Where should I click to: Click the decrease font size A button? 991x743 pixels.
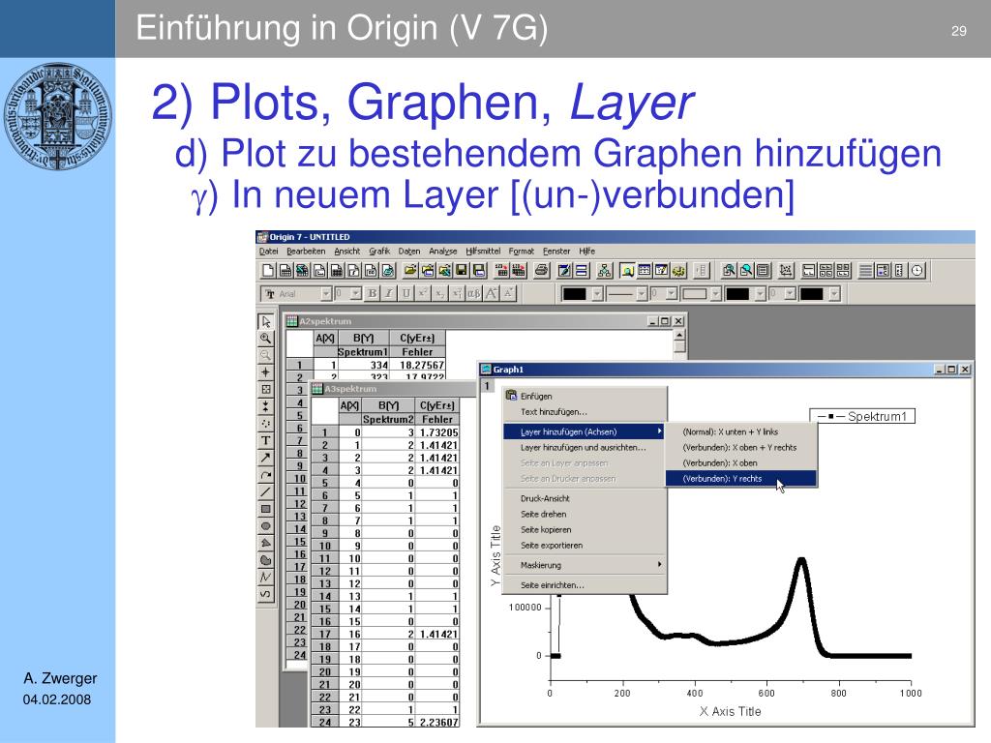508,294
